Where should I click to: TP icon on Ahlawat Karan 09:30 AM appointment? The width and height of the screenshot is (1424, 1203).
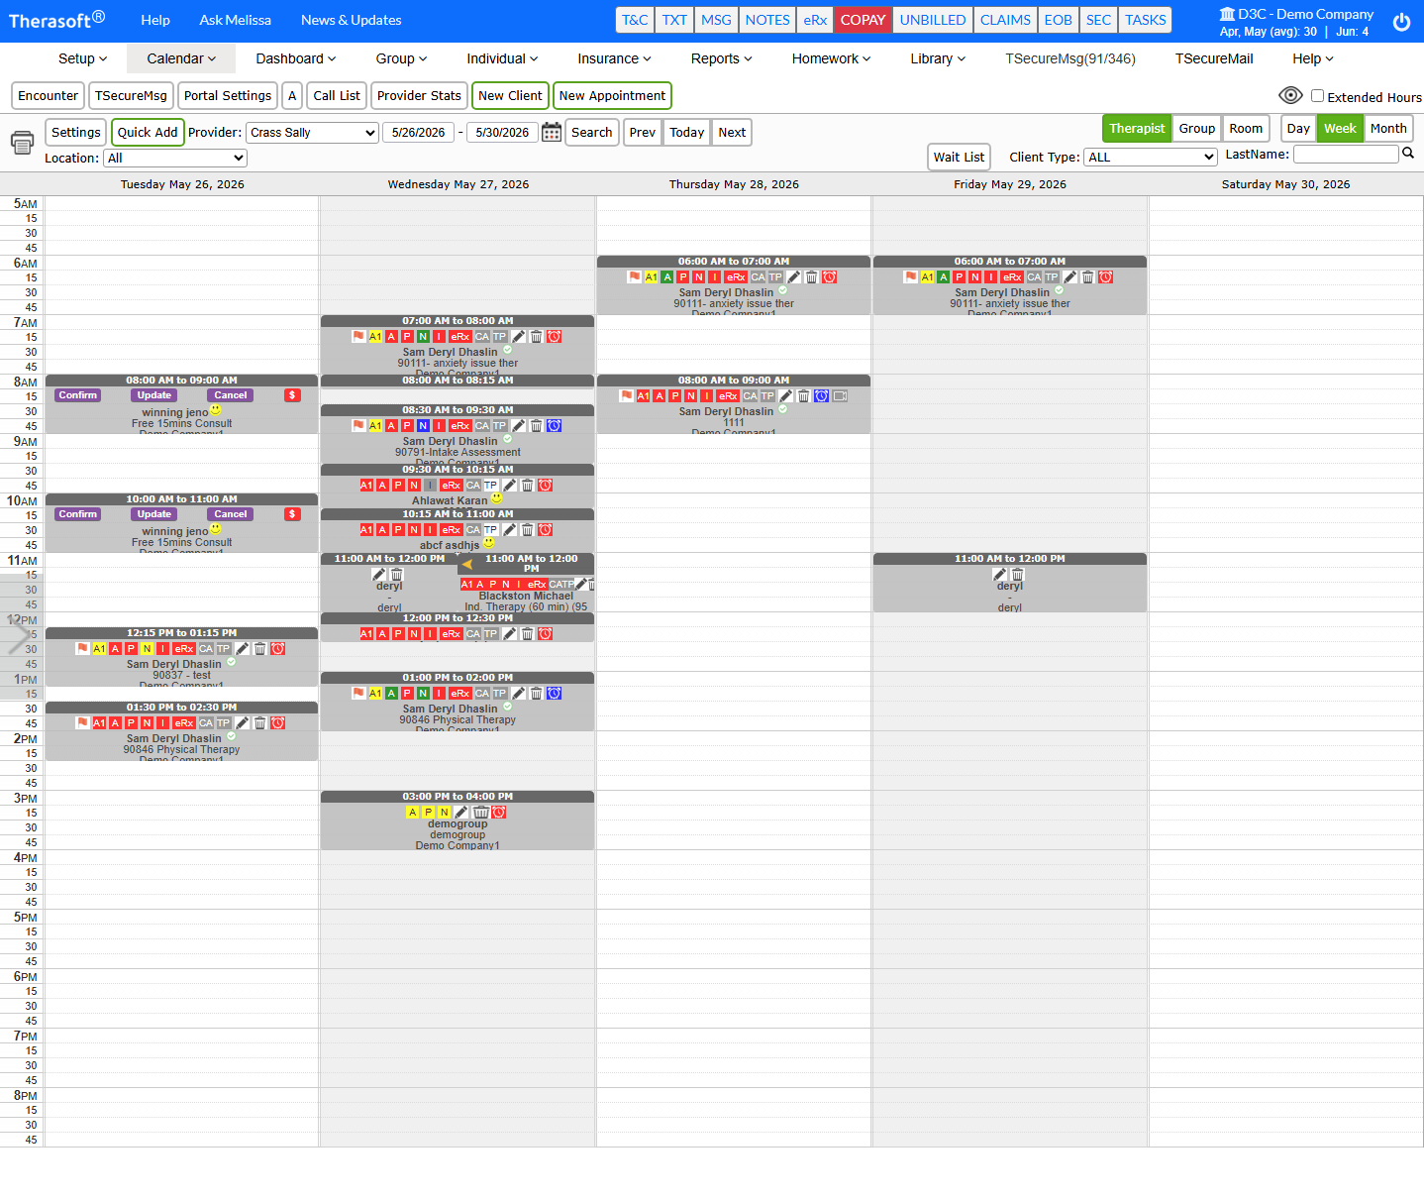[x=490, y=486]
